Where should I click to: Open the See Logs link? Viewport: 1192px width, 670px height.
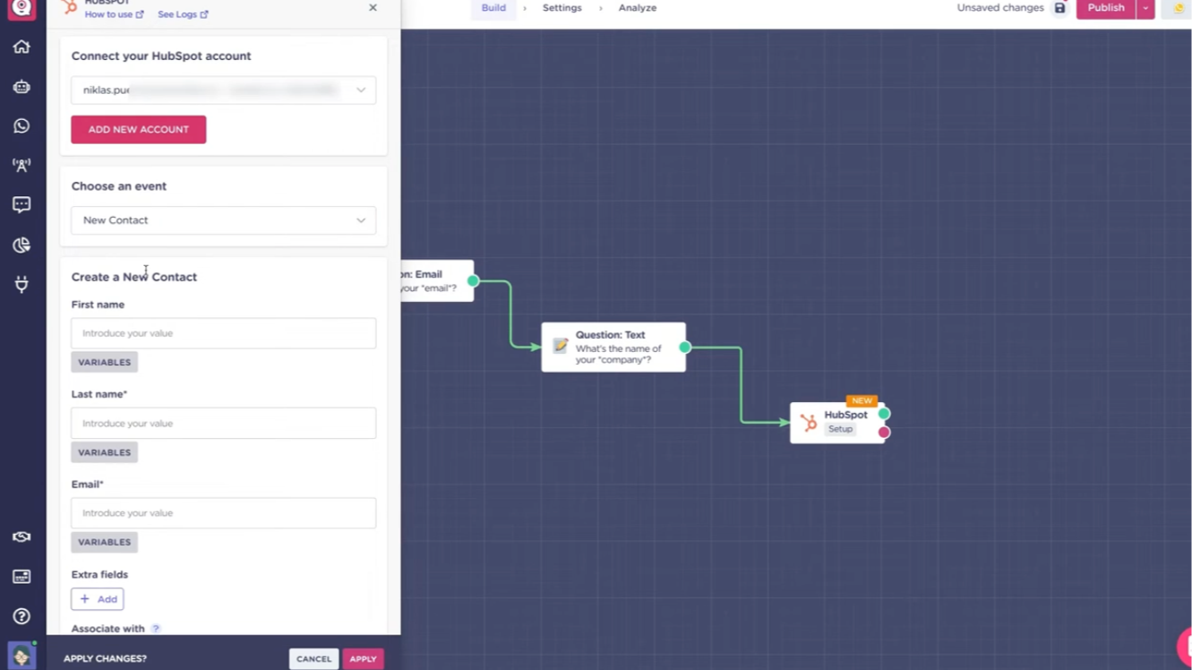click(183, 14)
